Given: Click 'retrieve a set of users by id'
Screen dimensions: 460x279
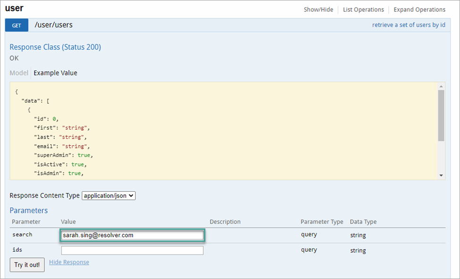Looking at the screenshot, I should (x=409, y=25).
